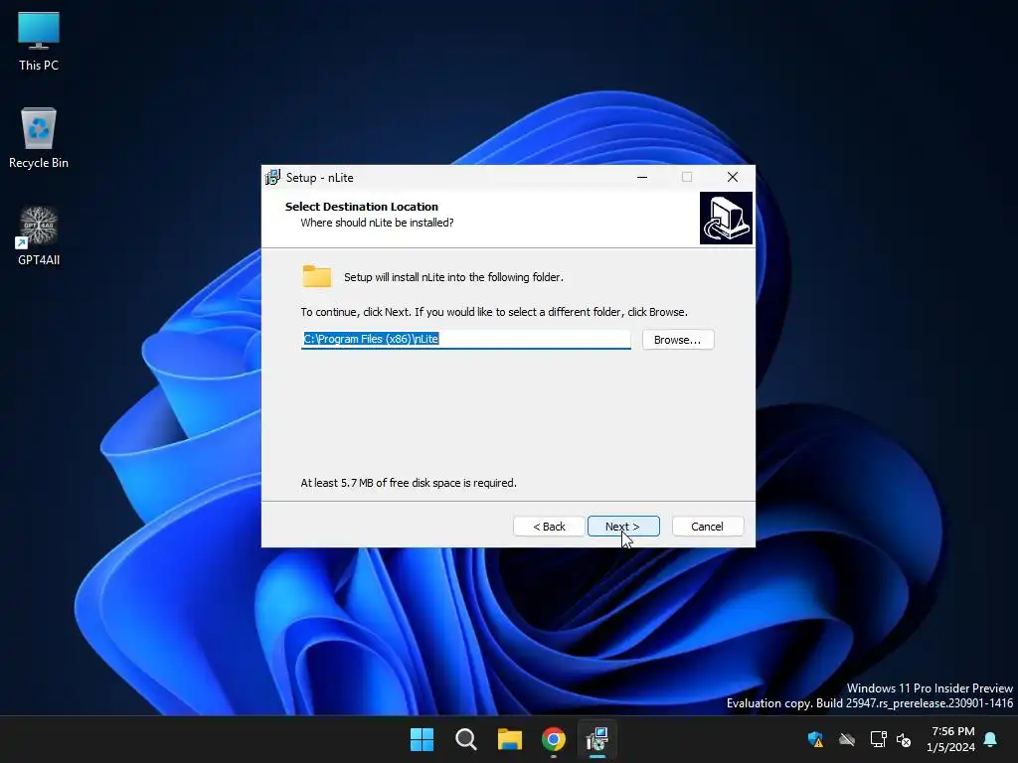This screenshot has width=1018, height=763.
Task: Minimize the nLite setup window
Action: [642, 177]
